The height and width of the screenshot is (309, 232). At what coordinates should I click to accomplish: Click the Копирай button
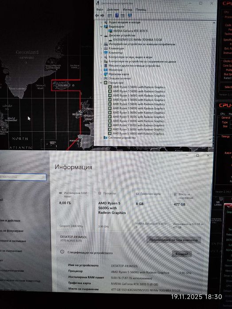tap(182, 254)
